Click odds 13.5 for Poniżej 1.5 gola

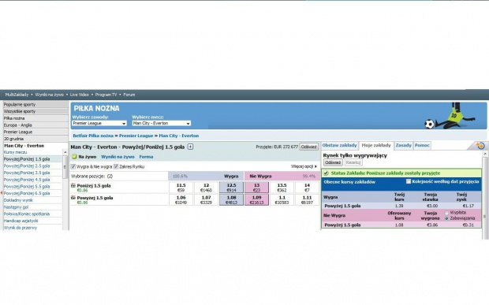[282, 188]
